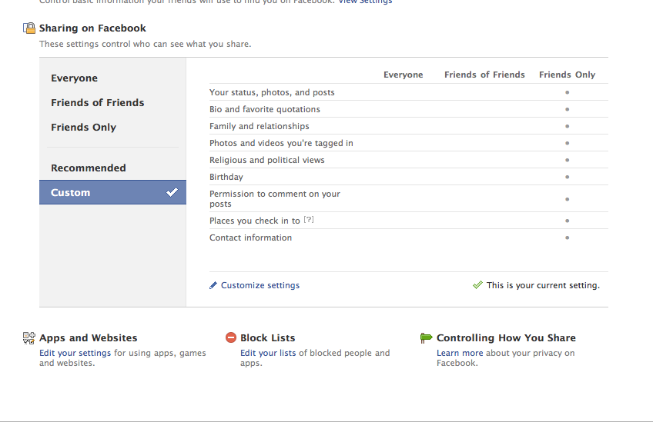The image size is (653, 422).
Task: Click the 'Contact information' row label
Action: (250, 238)
